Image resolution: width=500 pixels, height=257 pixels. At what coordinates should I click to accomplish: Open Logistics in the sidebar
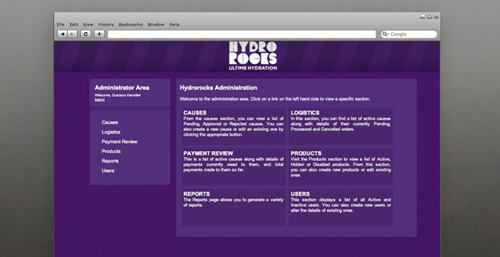coord(111,132)
